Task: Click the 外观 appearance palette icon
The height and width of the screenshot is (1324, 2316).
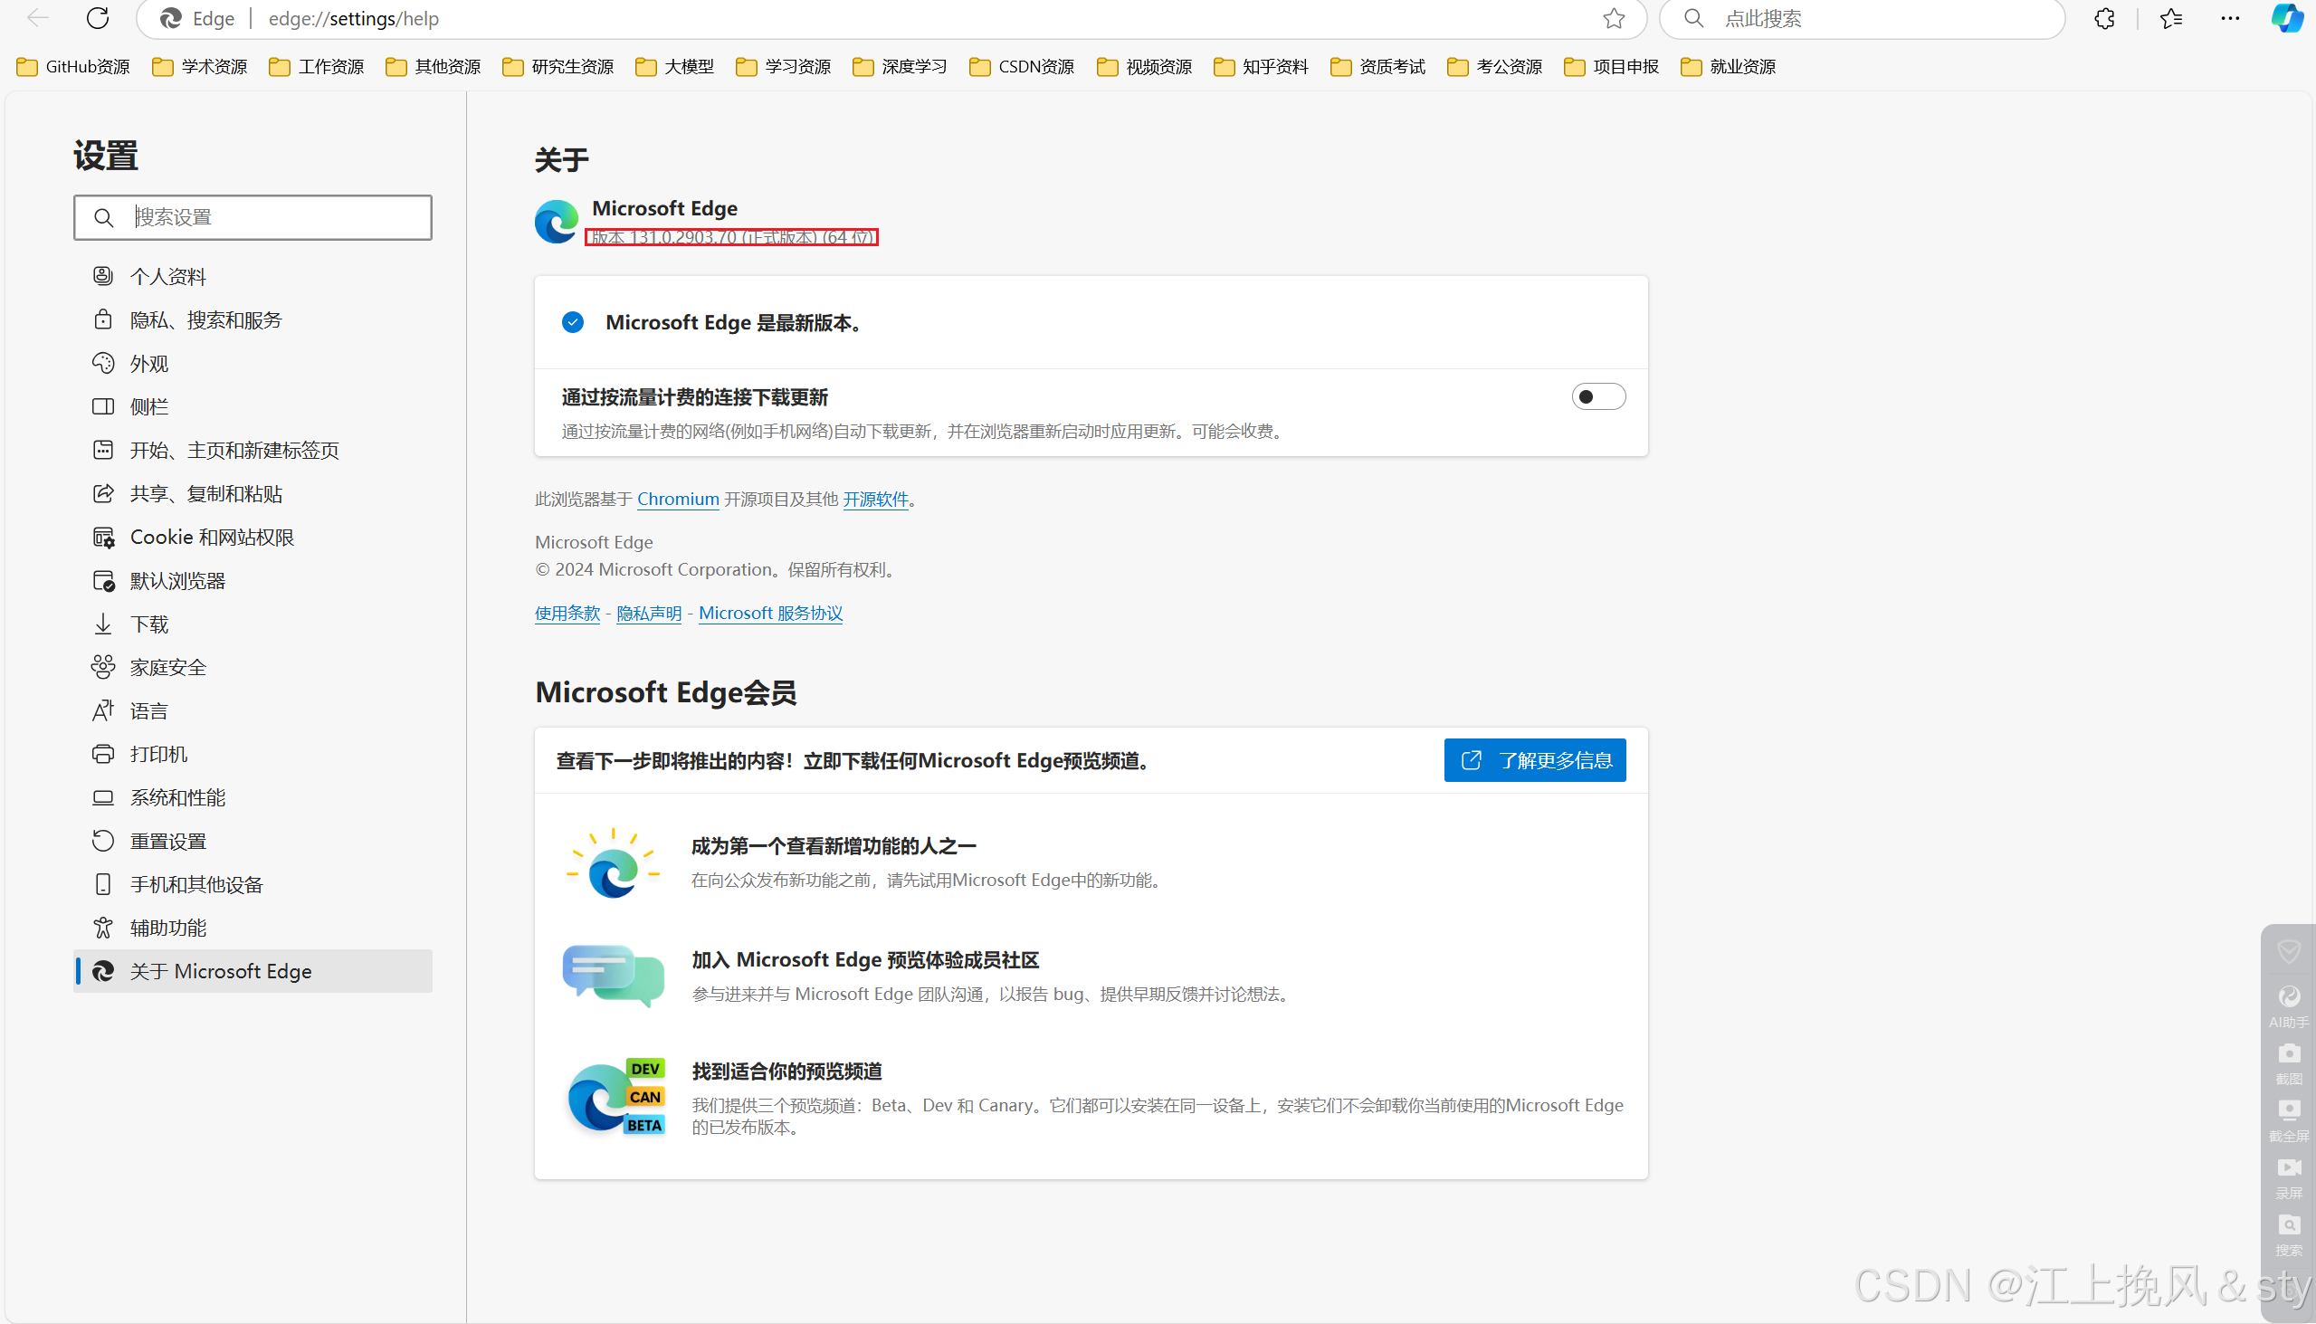Action: click(x=103, y=363)
